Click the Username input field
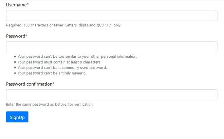Viewport: 224px width, 139px height. click(112, 16)
